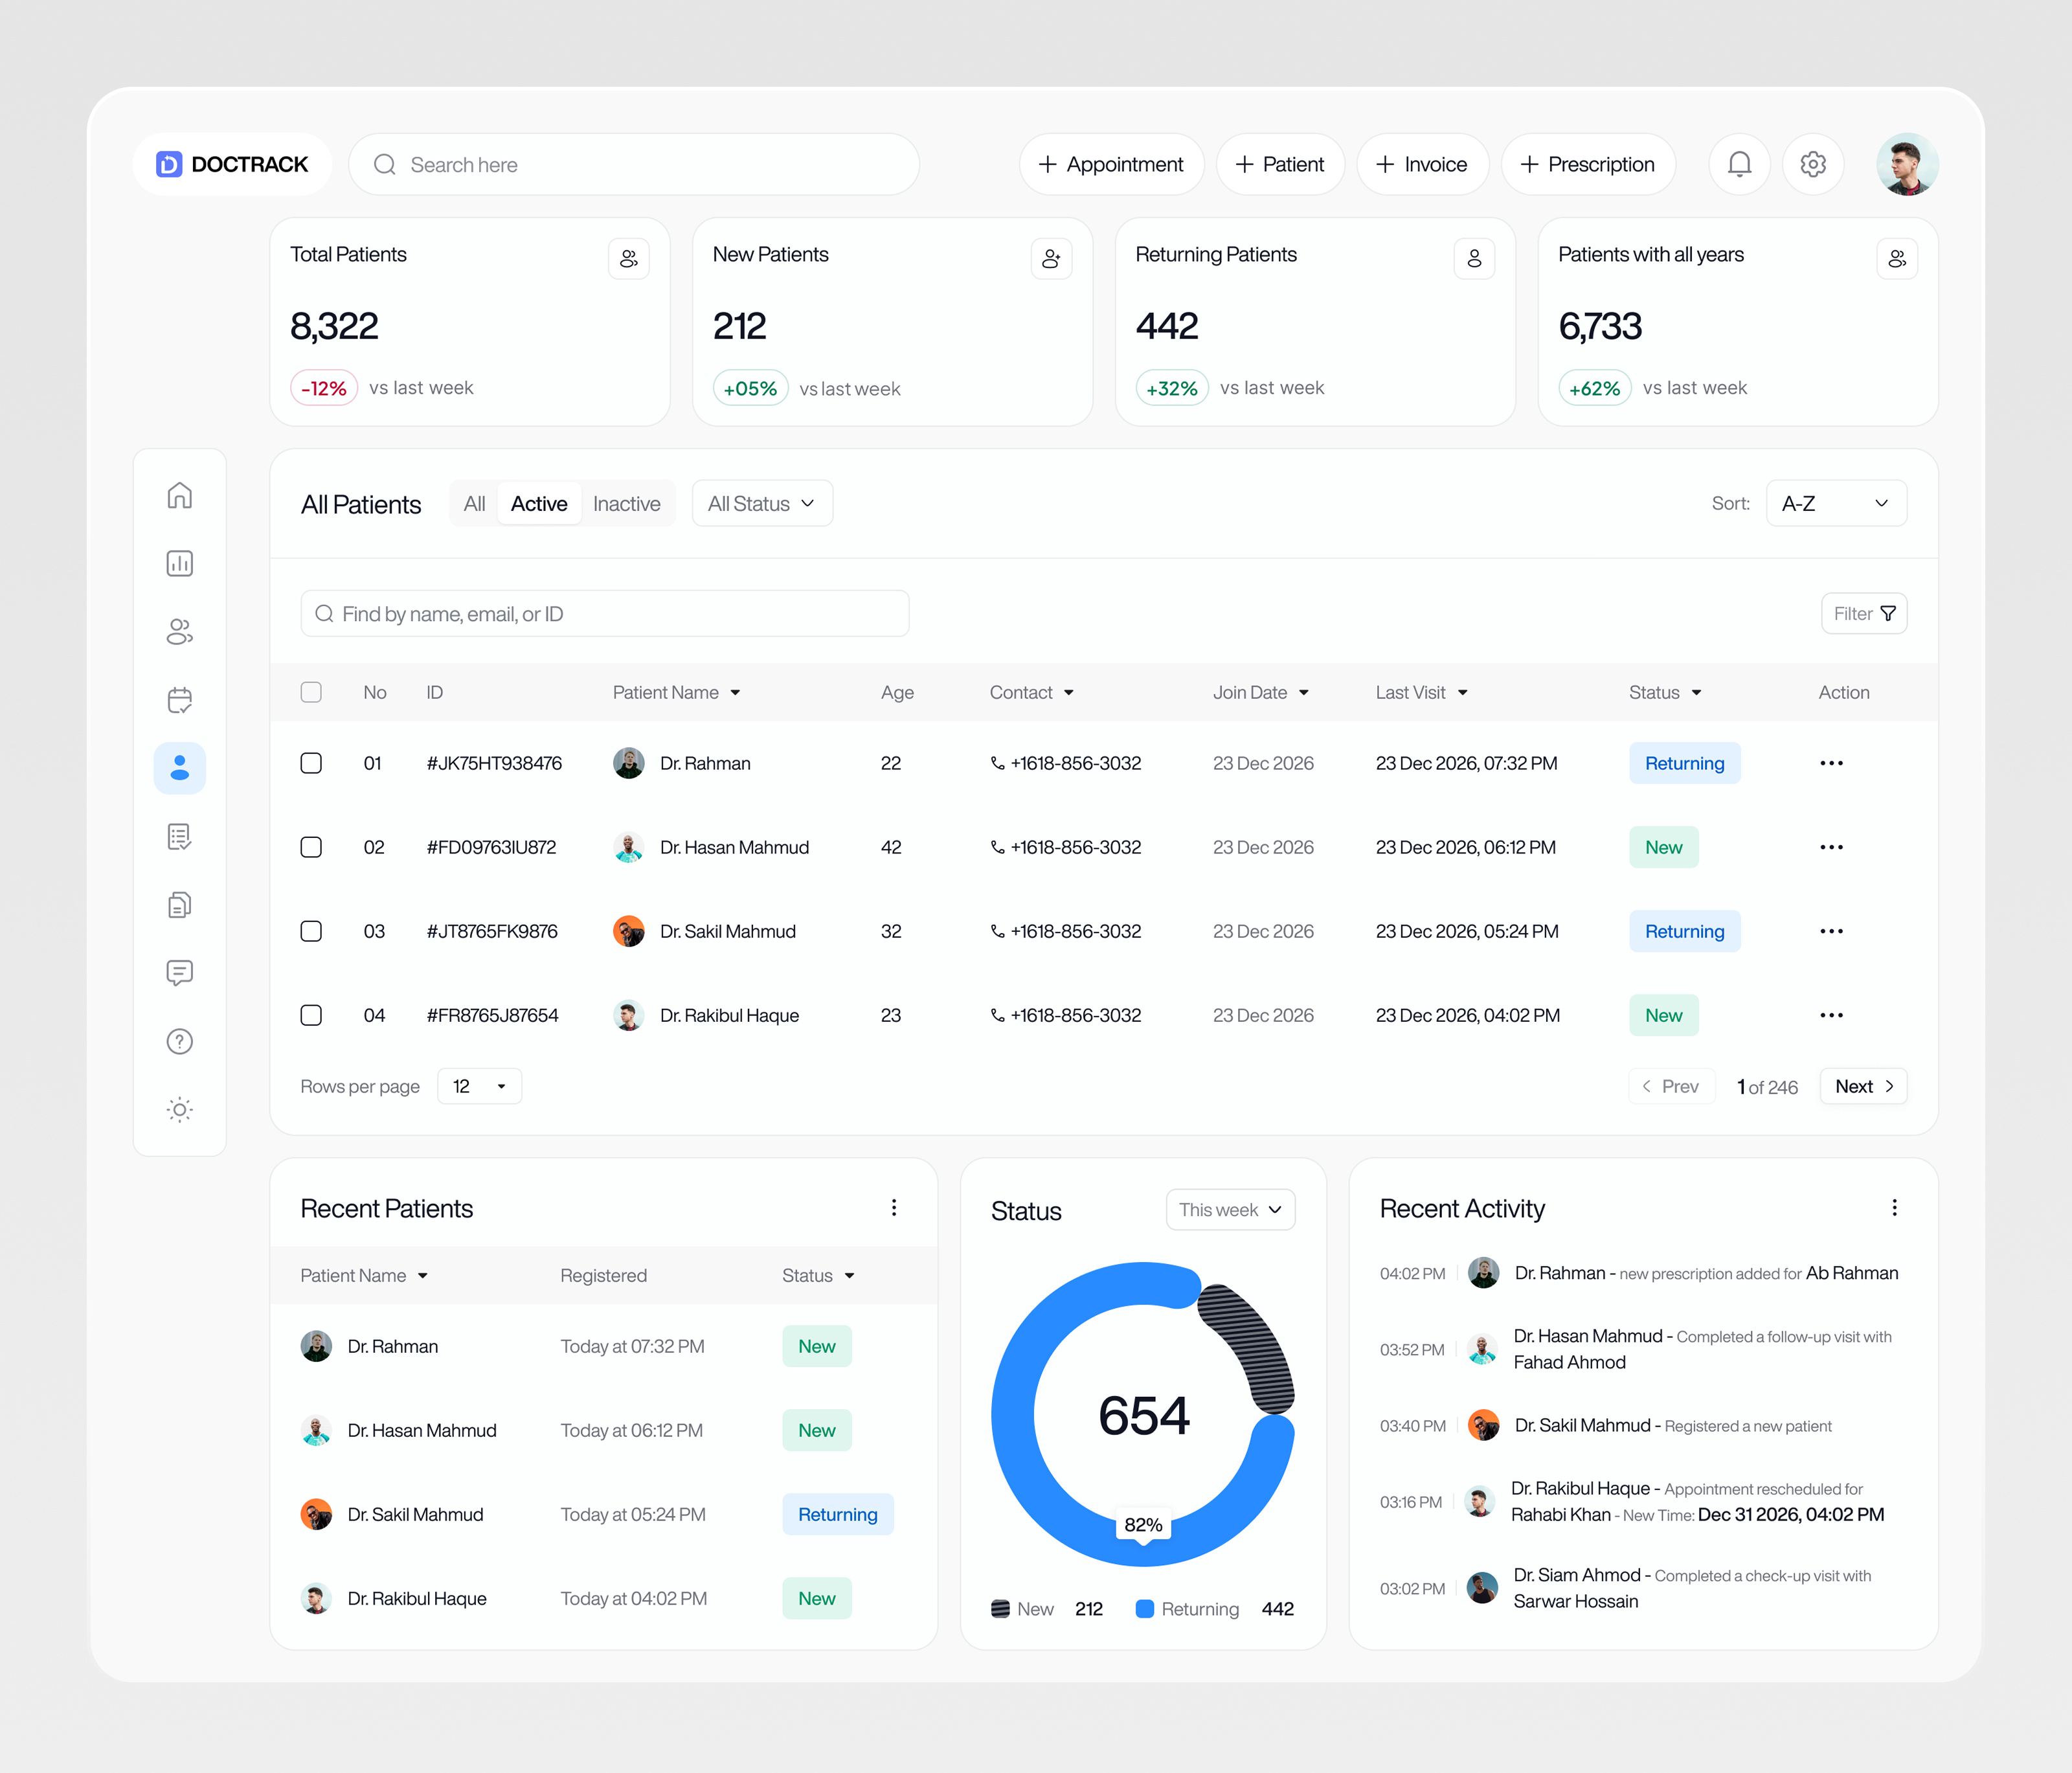2072x1773 pixels.
Task: Open the All Status dropdown filter
Action: pos(761,503)
